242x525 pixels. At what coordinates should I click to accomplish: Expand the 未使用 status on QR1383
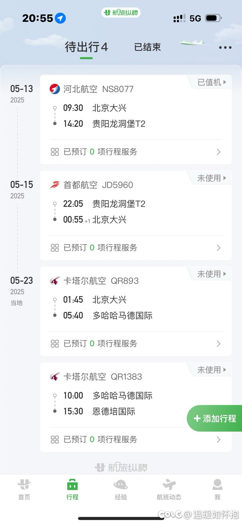(212, 370)
